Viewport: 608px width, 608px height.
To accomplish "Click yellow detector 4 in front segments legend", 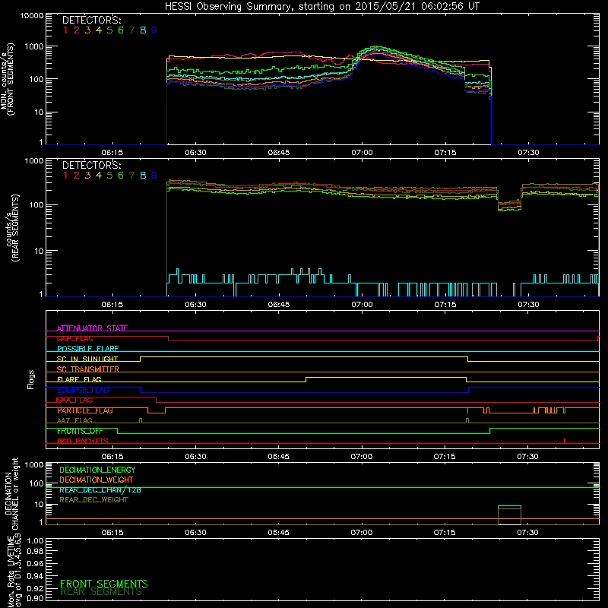I will pos(99,30).
